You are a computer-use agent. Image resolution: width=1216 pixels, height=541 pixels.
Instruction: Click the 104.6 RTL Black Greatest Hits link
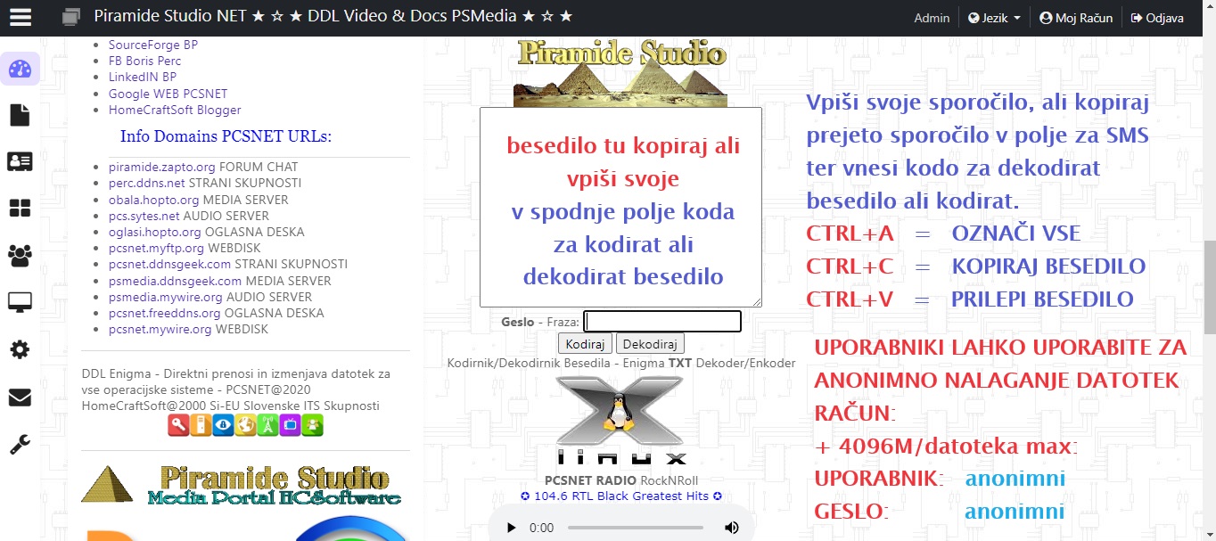point(620,496)
